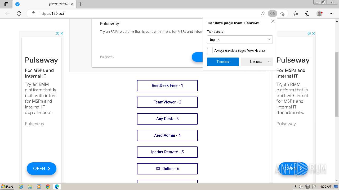View site information lock icon
The height and width of the screenshot is (190, 339).
tap(33, 13)
